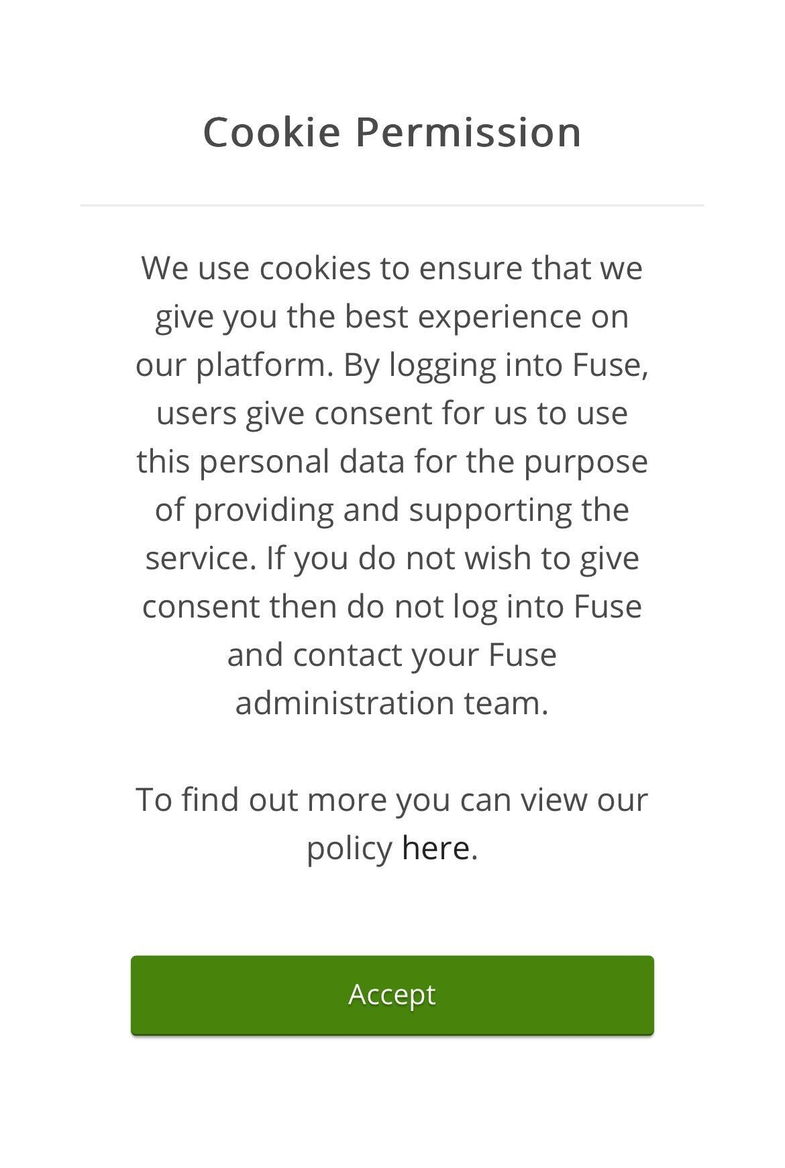Click the line 'users give consent for us'
The height and width of the screenshot is (1168, 785).
(x=392, y=413)
